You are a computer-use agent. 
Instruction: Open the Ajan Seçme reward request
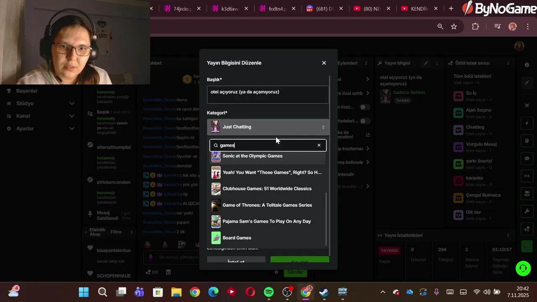click(480, 113)
